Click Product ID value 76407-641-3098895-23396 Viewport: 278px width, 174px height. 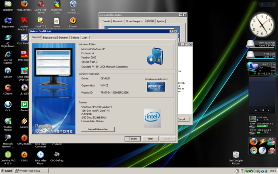pyautogui.click(x=114, y=93)
